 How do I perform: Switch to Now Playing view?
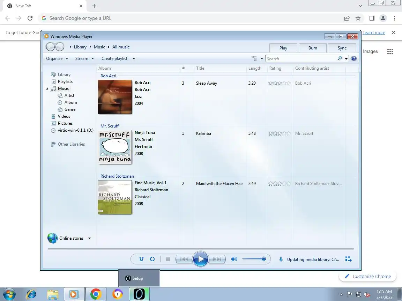point(348,259)
